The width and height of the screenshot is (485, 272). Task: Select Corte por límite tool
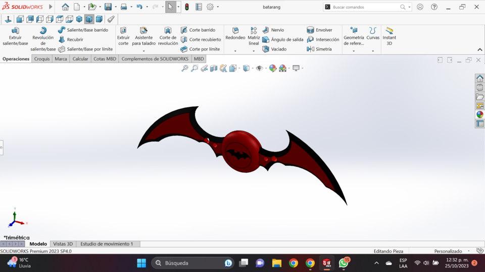200,49
